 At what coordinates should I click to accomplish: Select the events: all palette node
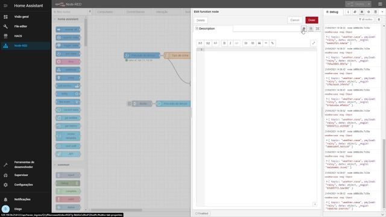68,30
